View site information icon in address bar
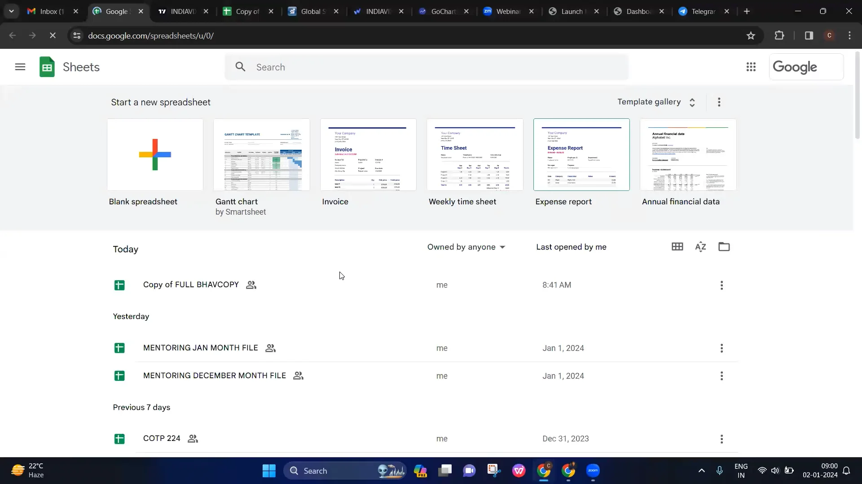This screenshot has width=862, height=484. coord(77,35)
